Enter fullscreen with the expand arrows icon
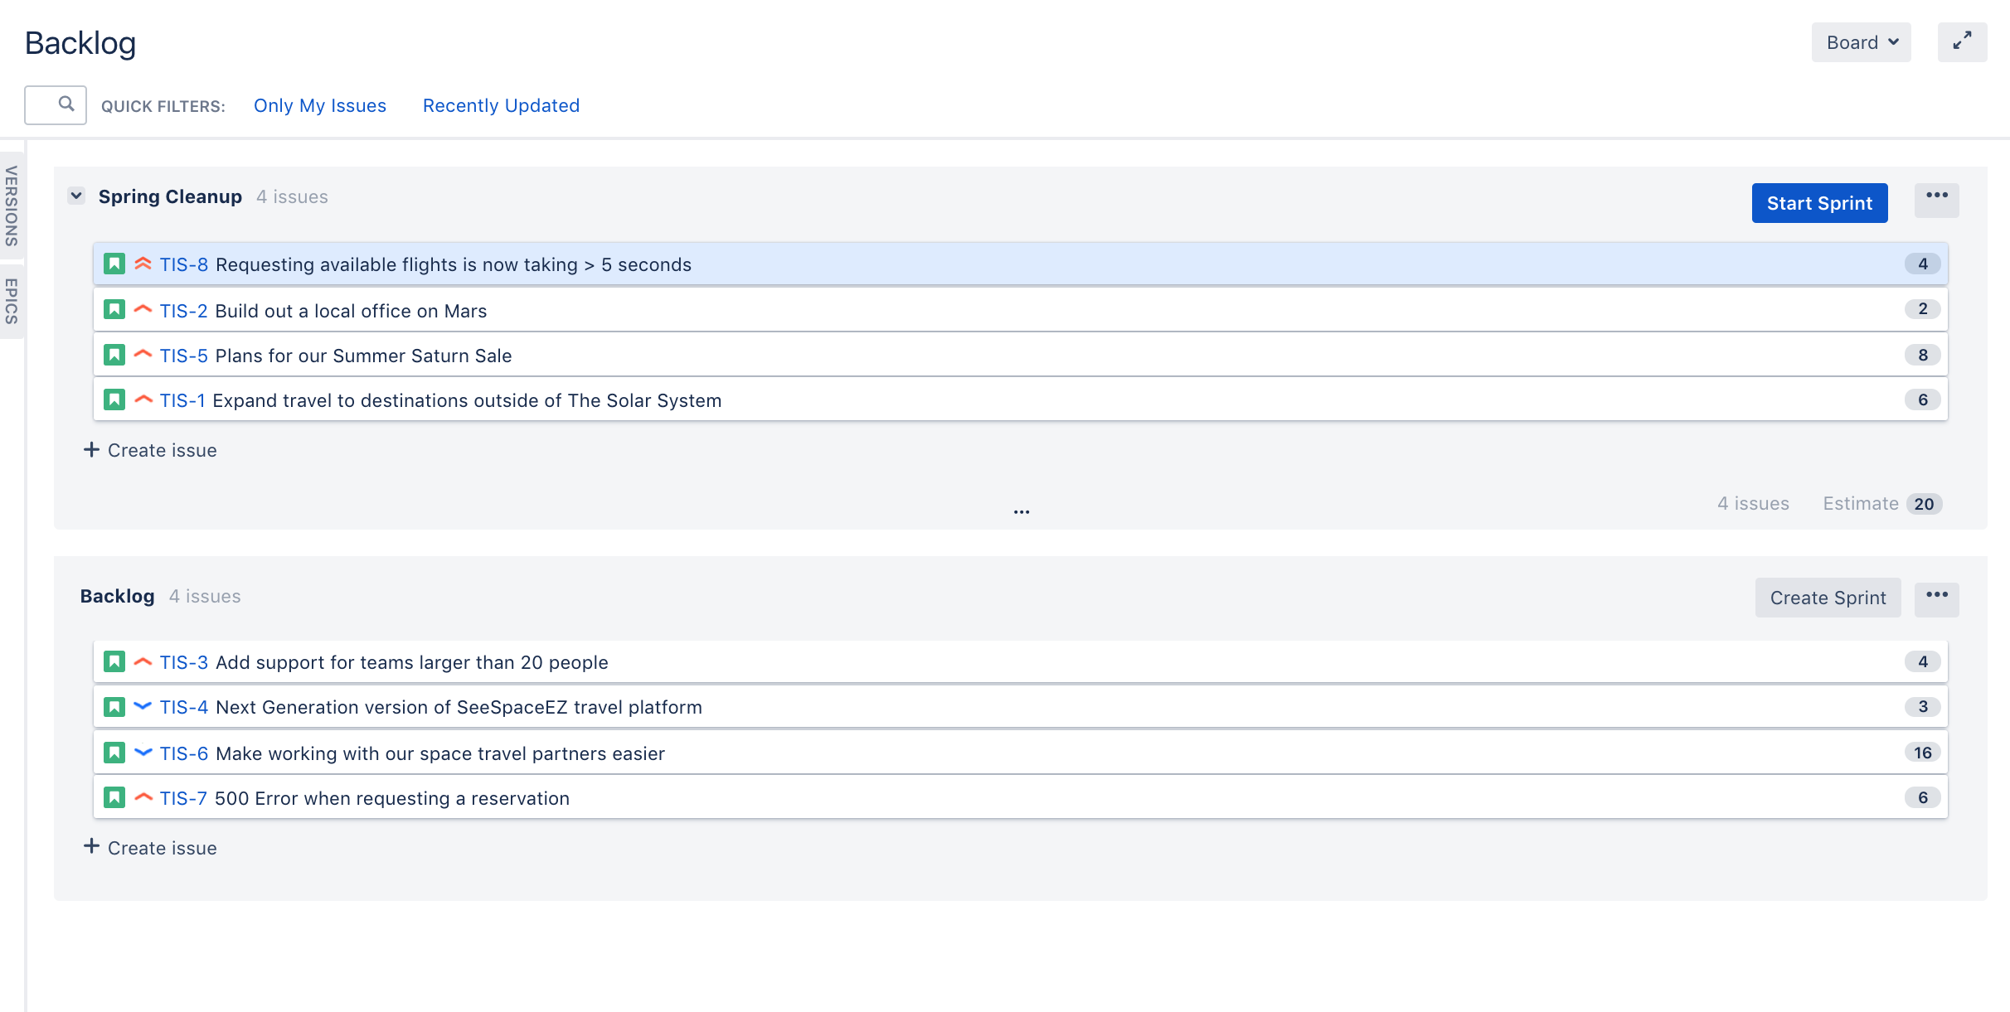 click(1961, 41)
